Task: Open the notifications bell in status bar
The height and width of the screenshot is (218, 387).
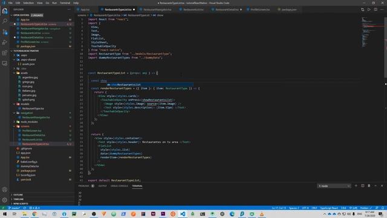Action: coord(383,208)
